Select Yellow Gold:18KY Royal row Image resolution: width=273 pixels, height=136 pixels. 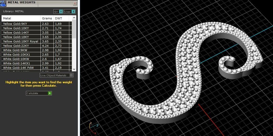pos(37,41)
